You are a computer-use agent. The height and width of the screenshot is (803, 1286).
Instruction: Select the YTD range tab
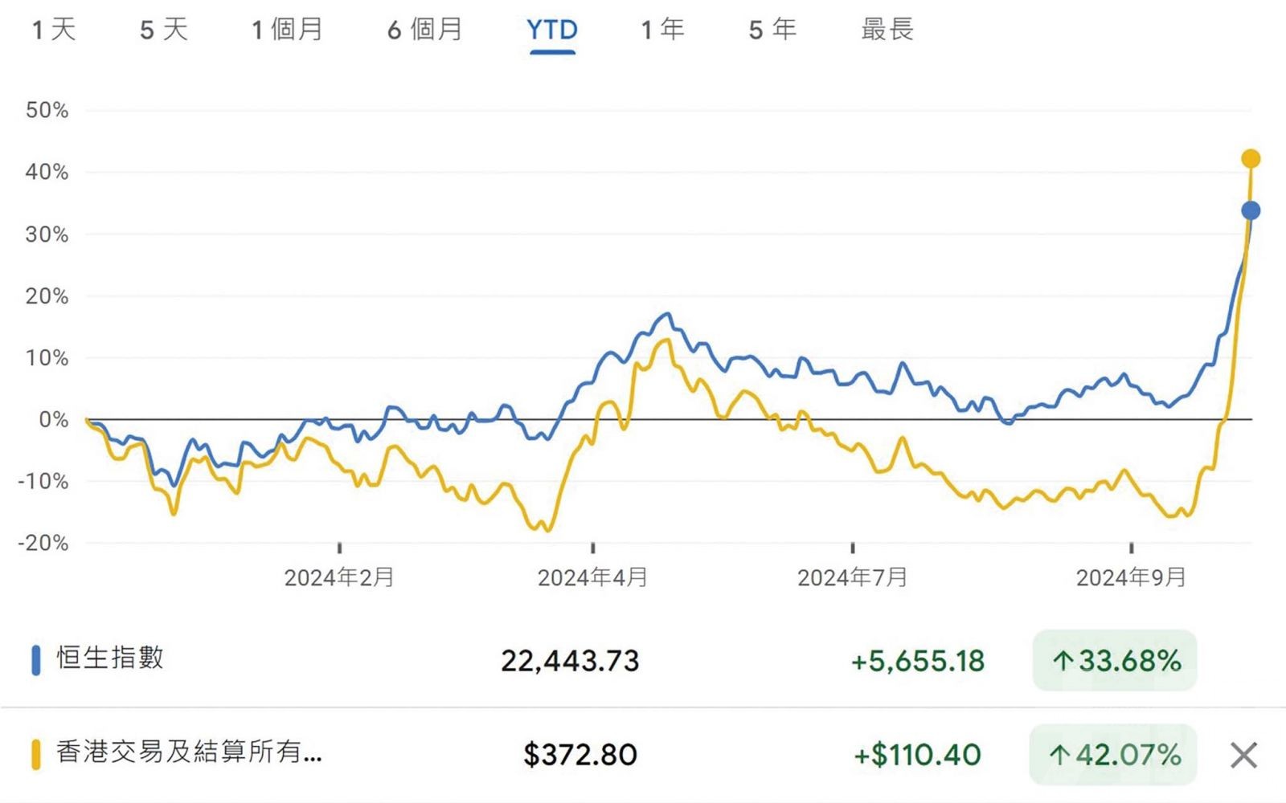[x=552, y=31]
